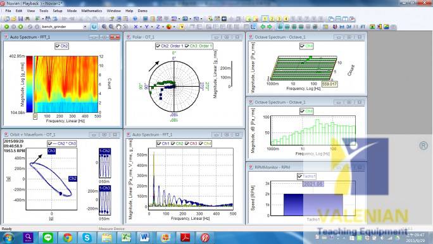Open the Setup menu
Viewport: 433px width, 244px height.
58,11
